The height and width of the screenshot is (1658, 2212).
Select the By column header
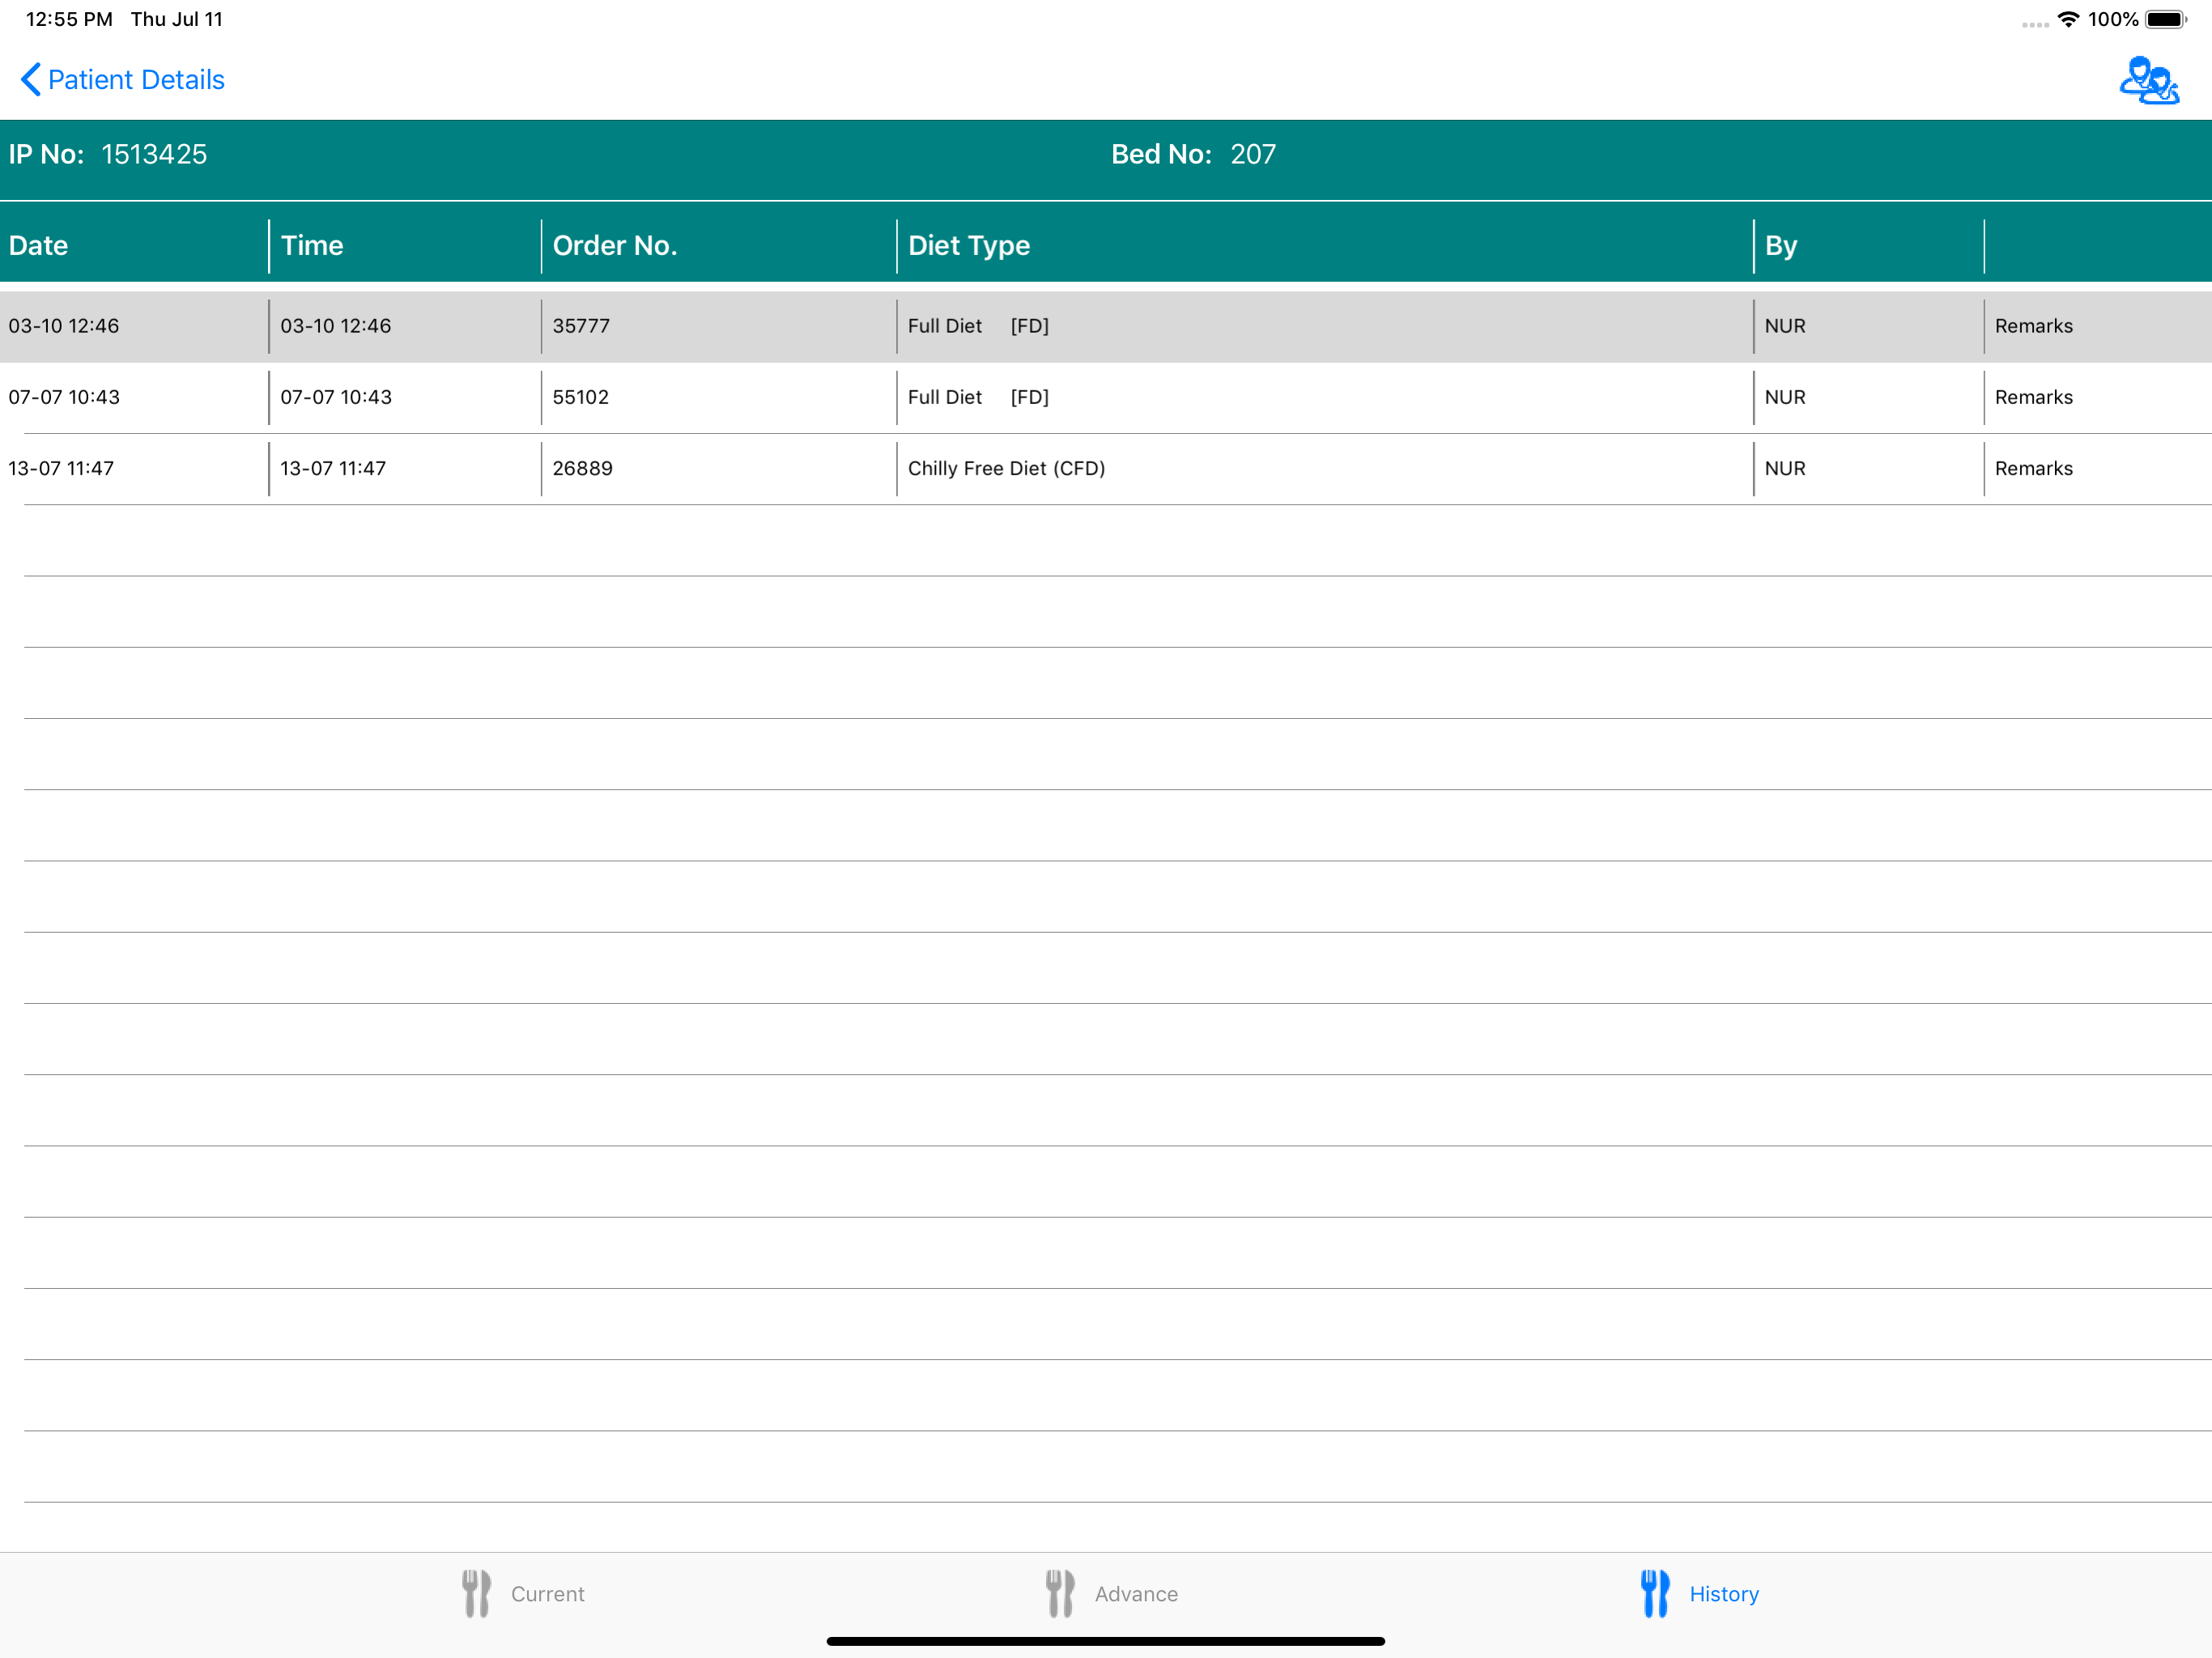[x=1781, y=245]
